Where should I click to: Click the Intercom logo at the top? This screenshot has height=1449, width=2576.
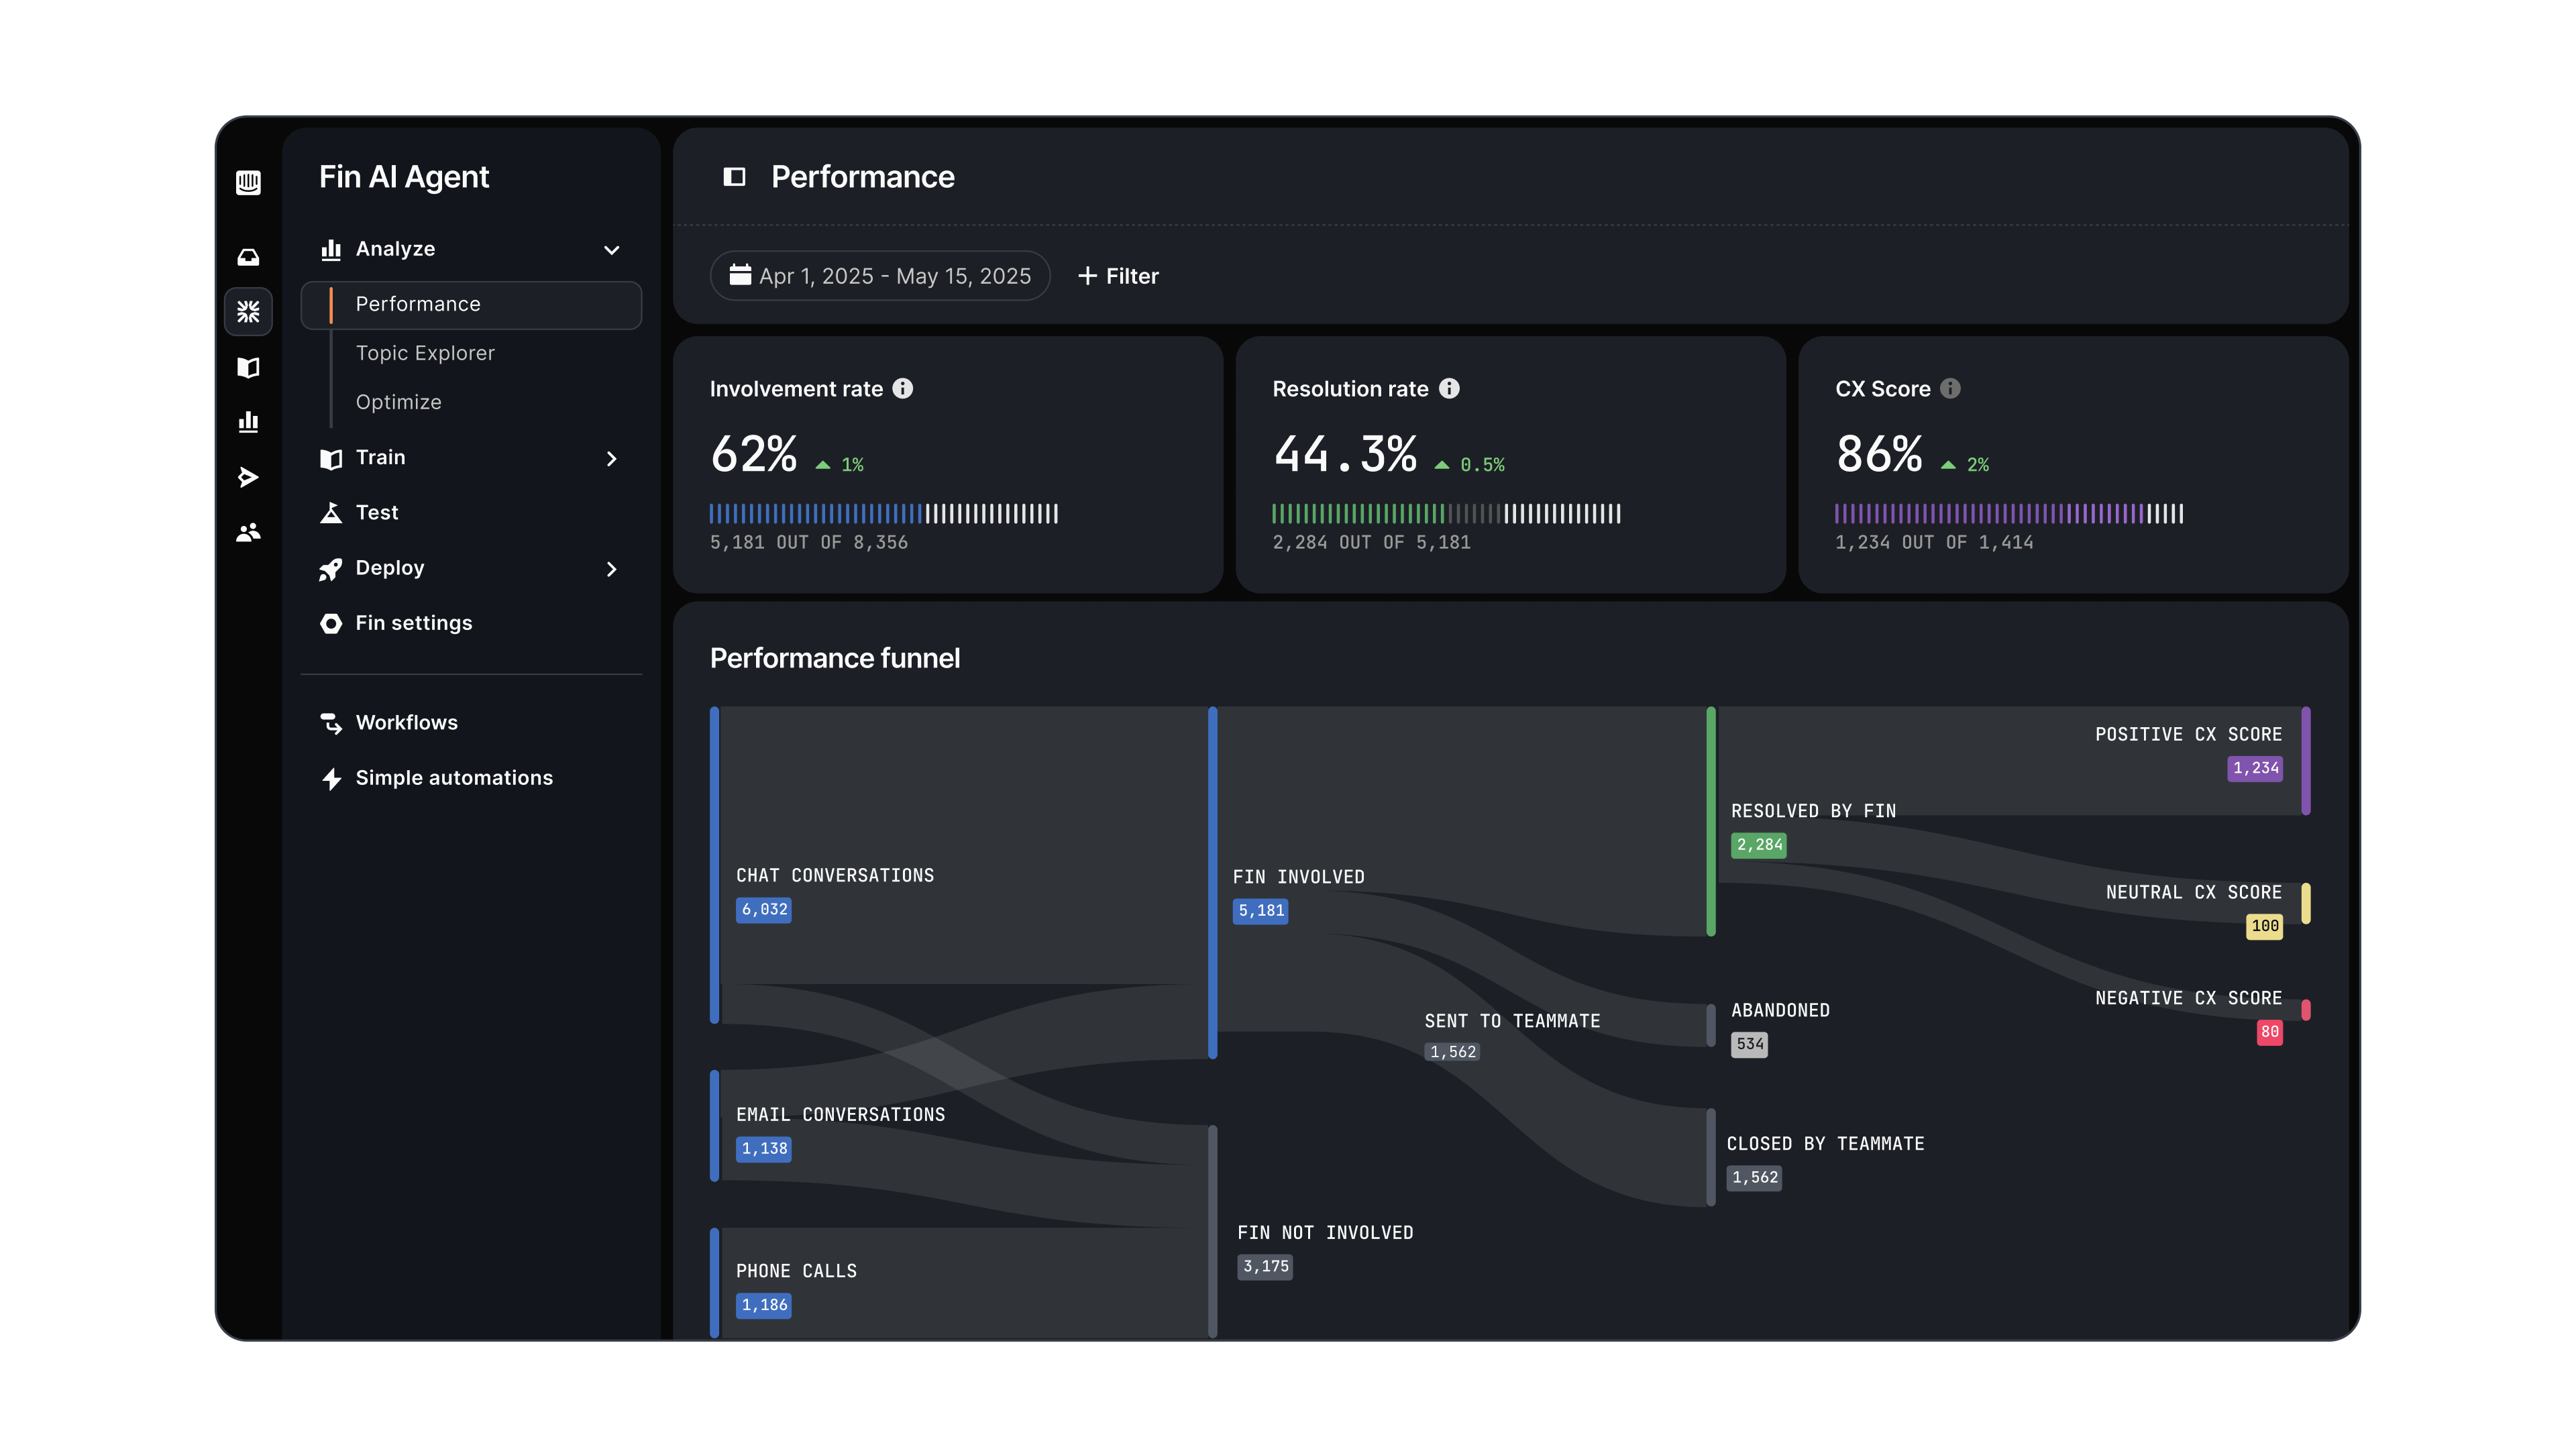pyautogui.click(x=248, y=183)
